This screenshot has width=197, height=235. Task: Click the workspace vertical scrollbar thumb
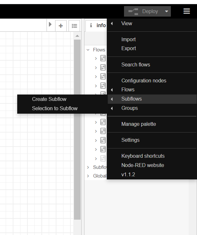(x=77, y=128)
